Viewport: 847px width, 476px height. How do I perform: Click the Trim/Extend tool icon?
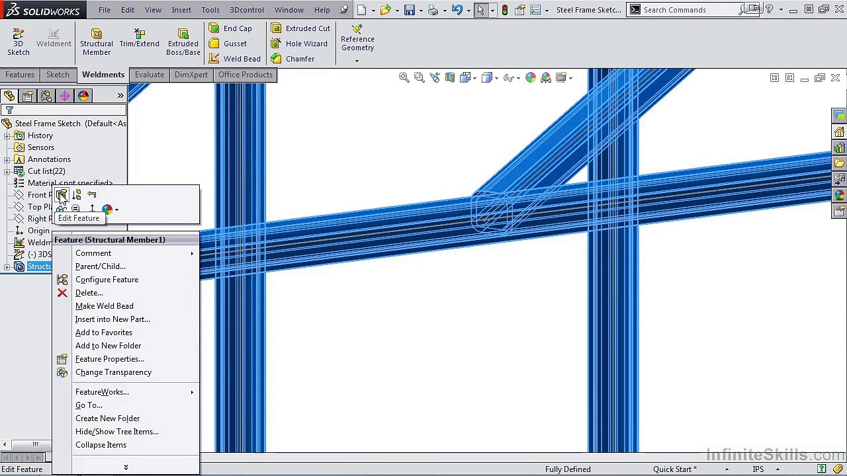tap(139, 33)
